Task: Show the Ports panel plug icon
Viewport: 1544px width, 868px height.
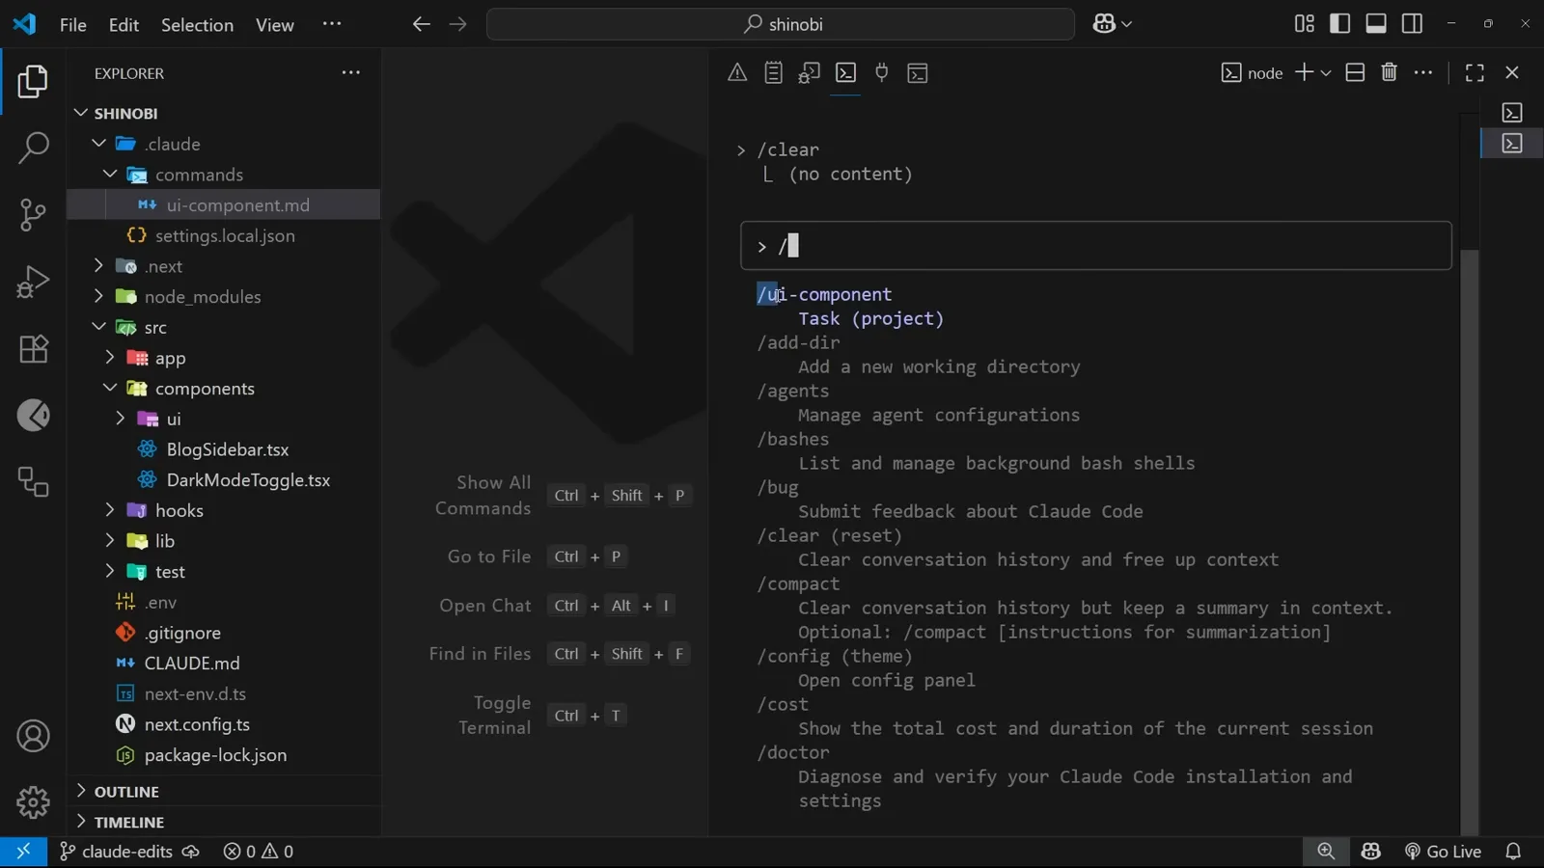Action: pyautogui.click(x=881, y=72)
